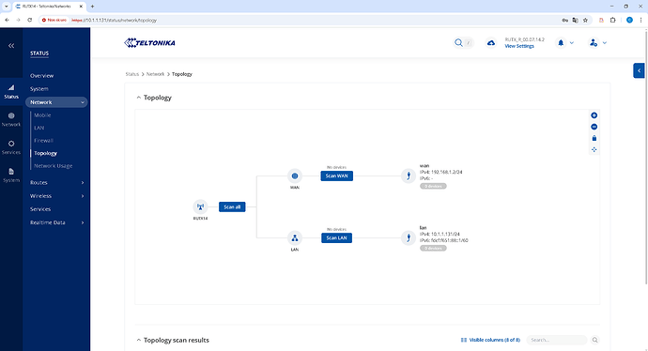Open the Services section icon in the rail
The width and height of the screenshot is (648, 351).
[x=11, y=147]
